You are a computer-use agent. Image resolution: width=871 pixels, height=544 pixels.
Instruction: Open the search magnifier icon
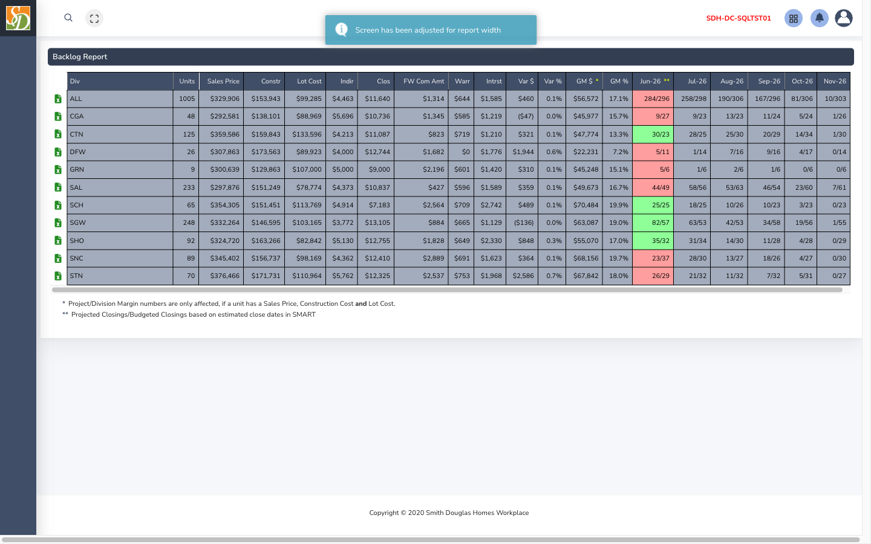pos(68,18)
